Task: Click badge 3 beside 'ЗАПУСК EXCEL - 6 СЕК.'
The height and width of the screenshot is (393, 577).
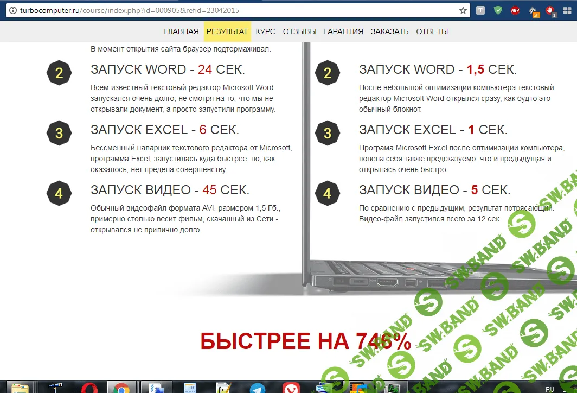Action: 59,133
